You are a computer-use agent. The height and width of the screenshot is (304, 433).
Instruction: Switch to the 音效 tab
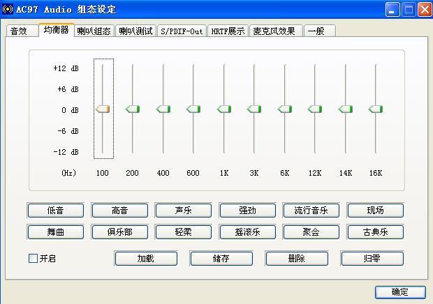click(x=22, y=31)
